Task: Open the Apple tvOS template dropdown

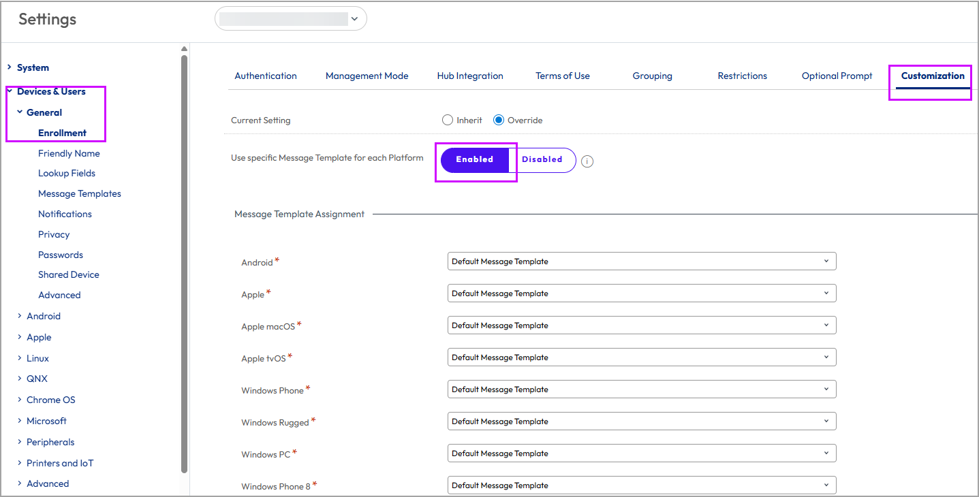Action: click(642, 357)
